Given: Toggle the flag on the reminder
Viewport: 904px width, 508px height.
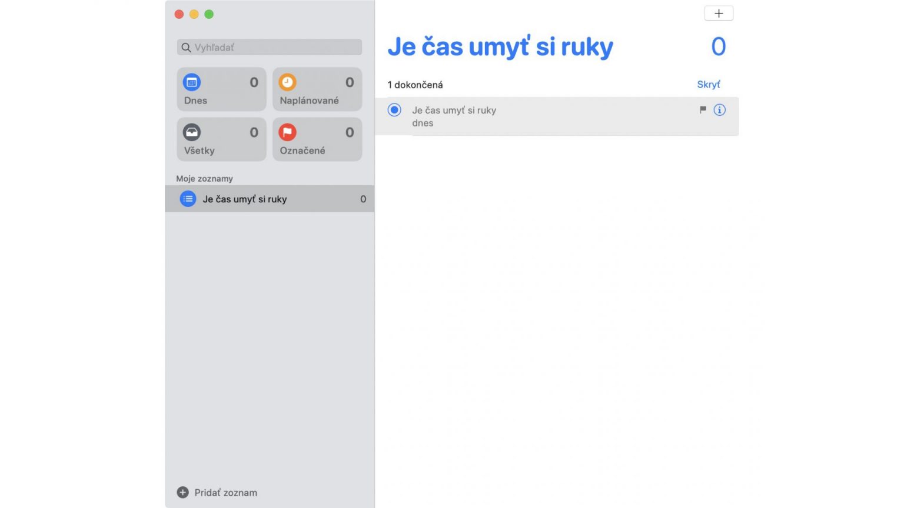Looking at the screenshot, I should 703,109.
